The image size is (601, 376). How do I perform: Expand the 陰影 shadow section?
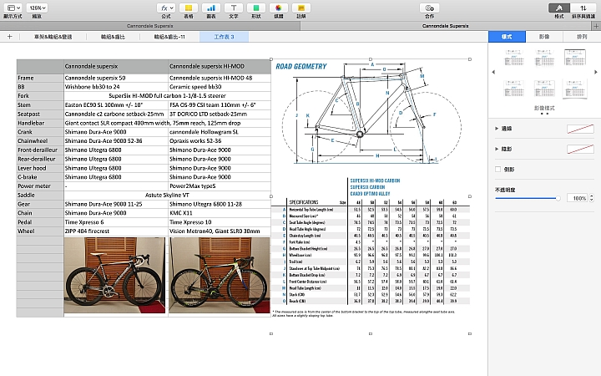click(x=497, y=149)
